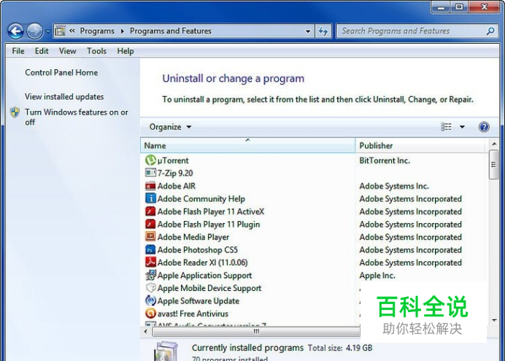This screenshot has height=361, width=505.
Task: Select Adobe Community Help entry
Action: click(x=201, y=199)
